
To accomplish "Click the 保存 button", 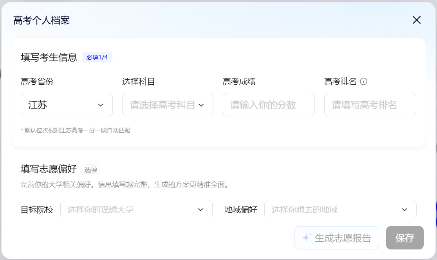I will [x=404, y=238].
